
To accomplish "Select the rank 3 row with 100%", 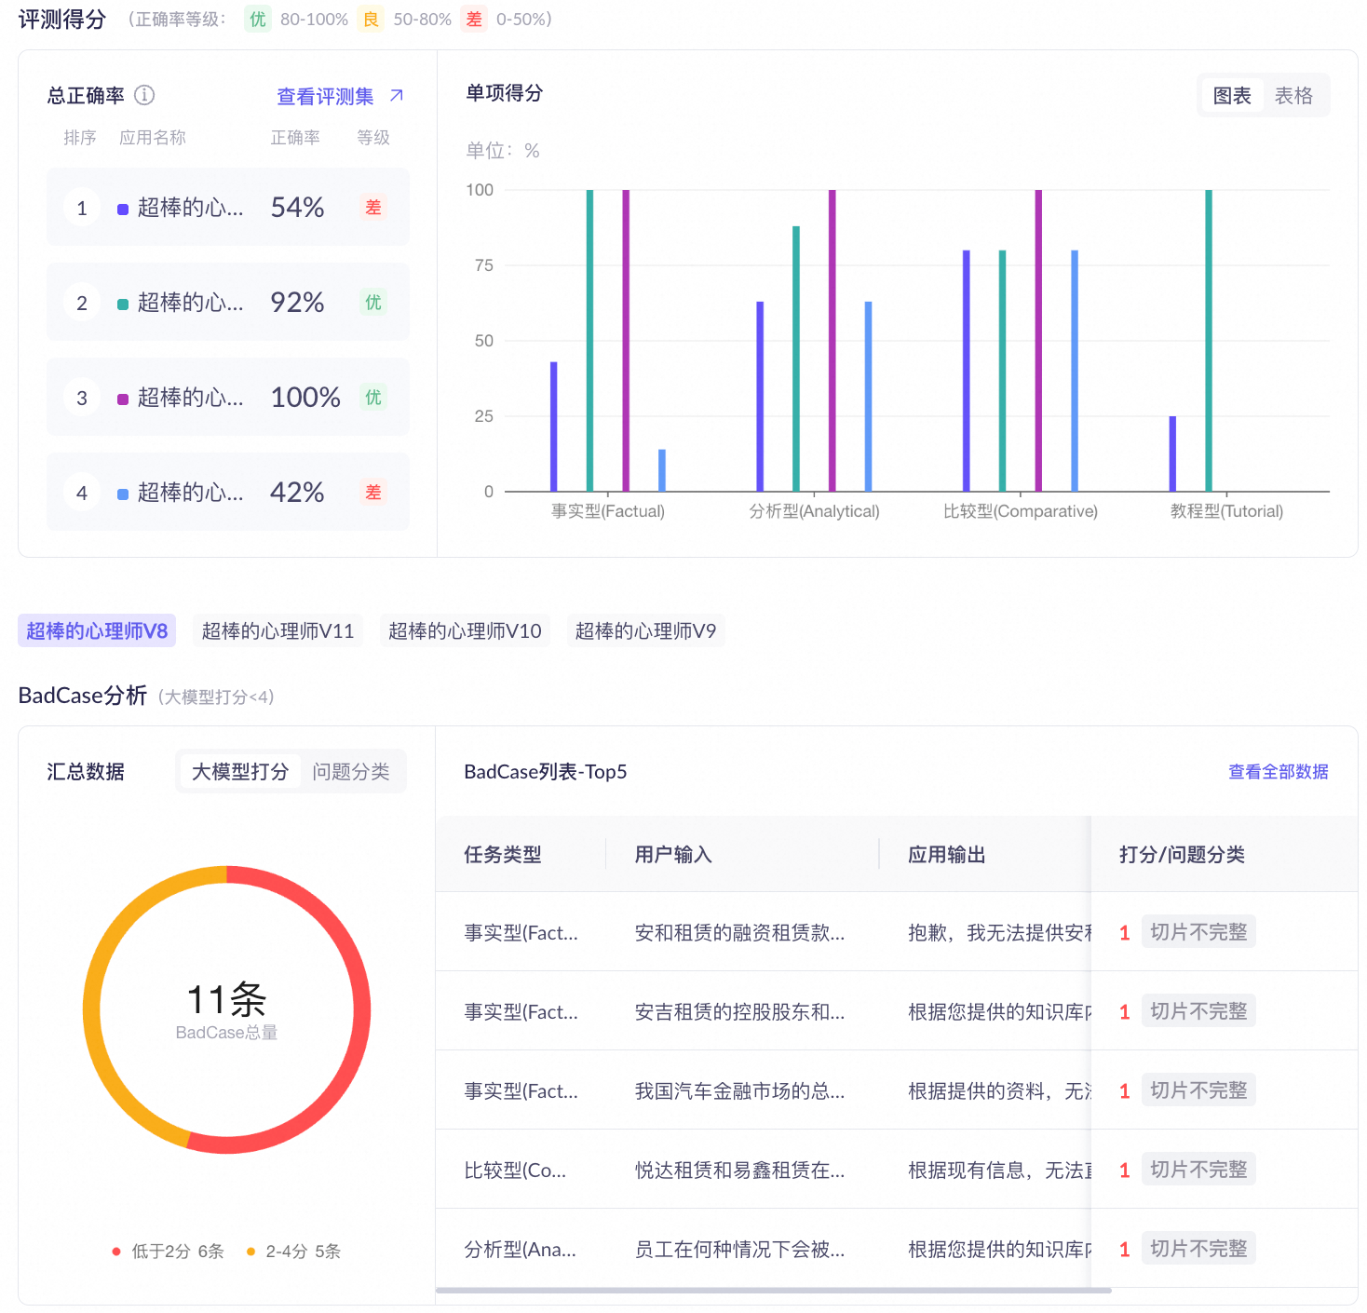I will [x=228, y=397].
